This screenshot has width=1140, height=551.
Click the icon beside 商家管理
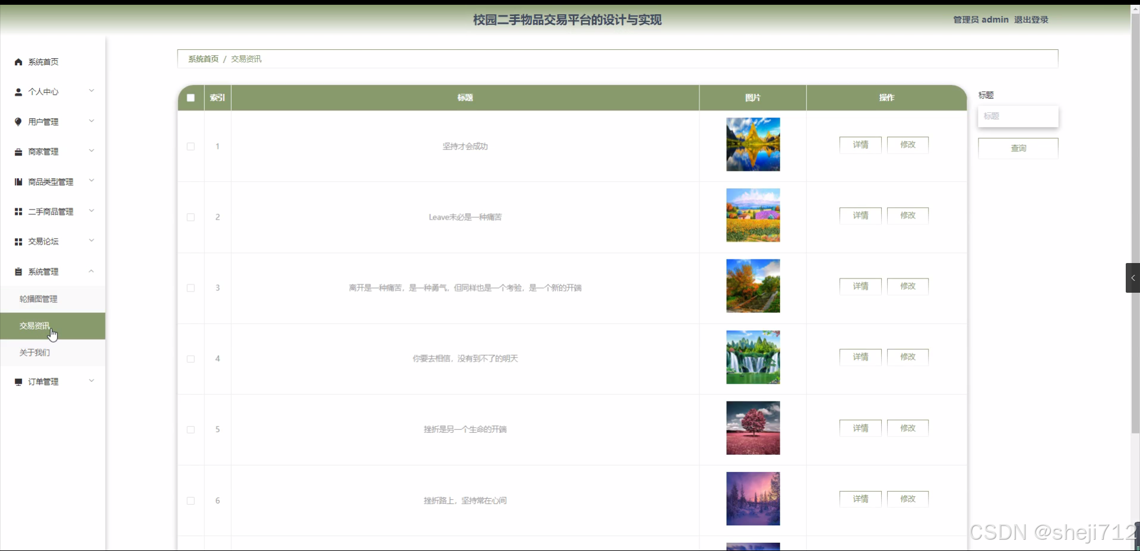click(x=18, y=152)
